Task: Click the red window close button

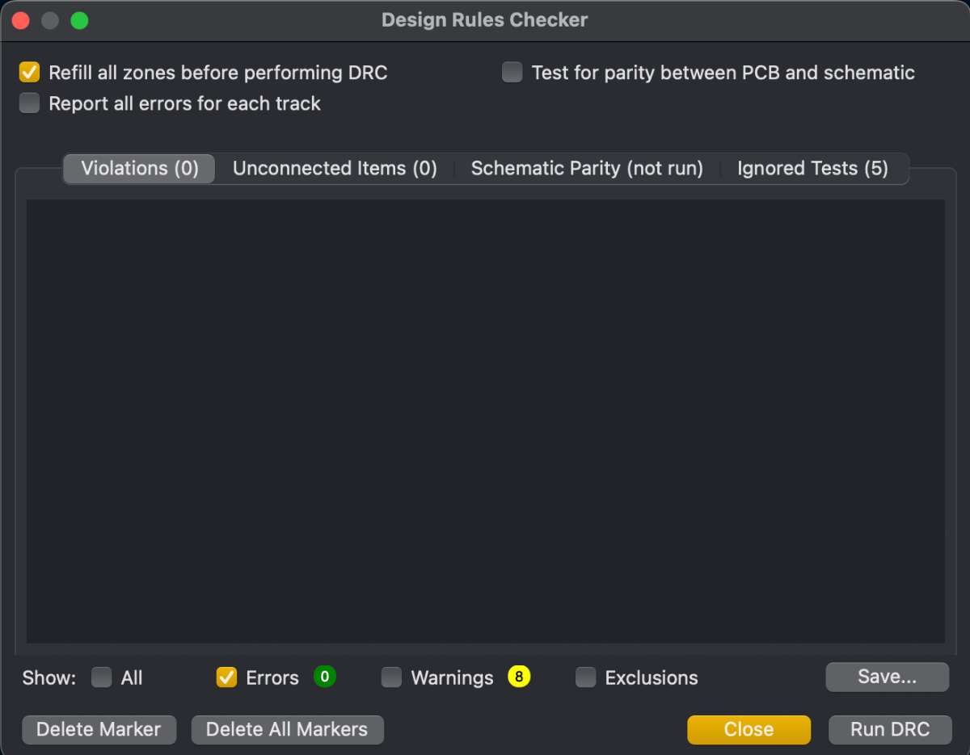Action: point(21,20)
